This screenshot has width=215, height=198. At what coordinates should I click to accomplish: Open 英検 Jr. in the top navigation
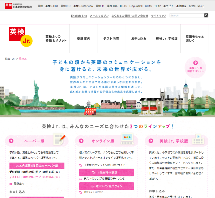[x=100, y=6]
